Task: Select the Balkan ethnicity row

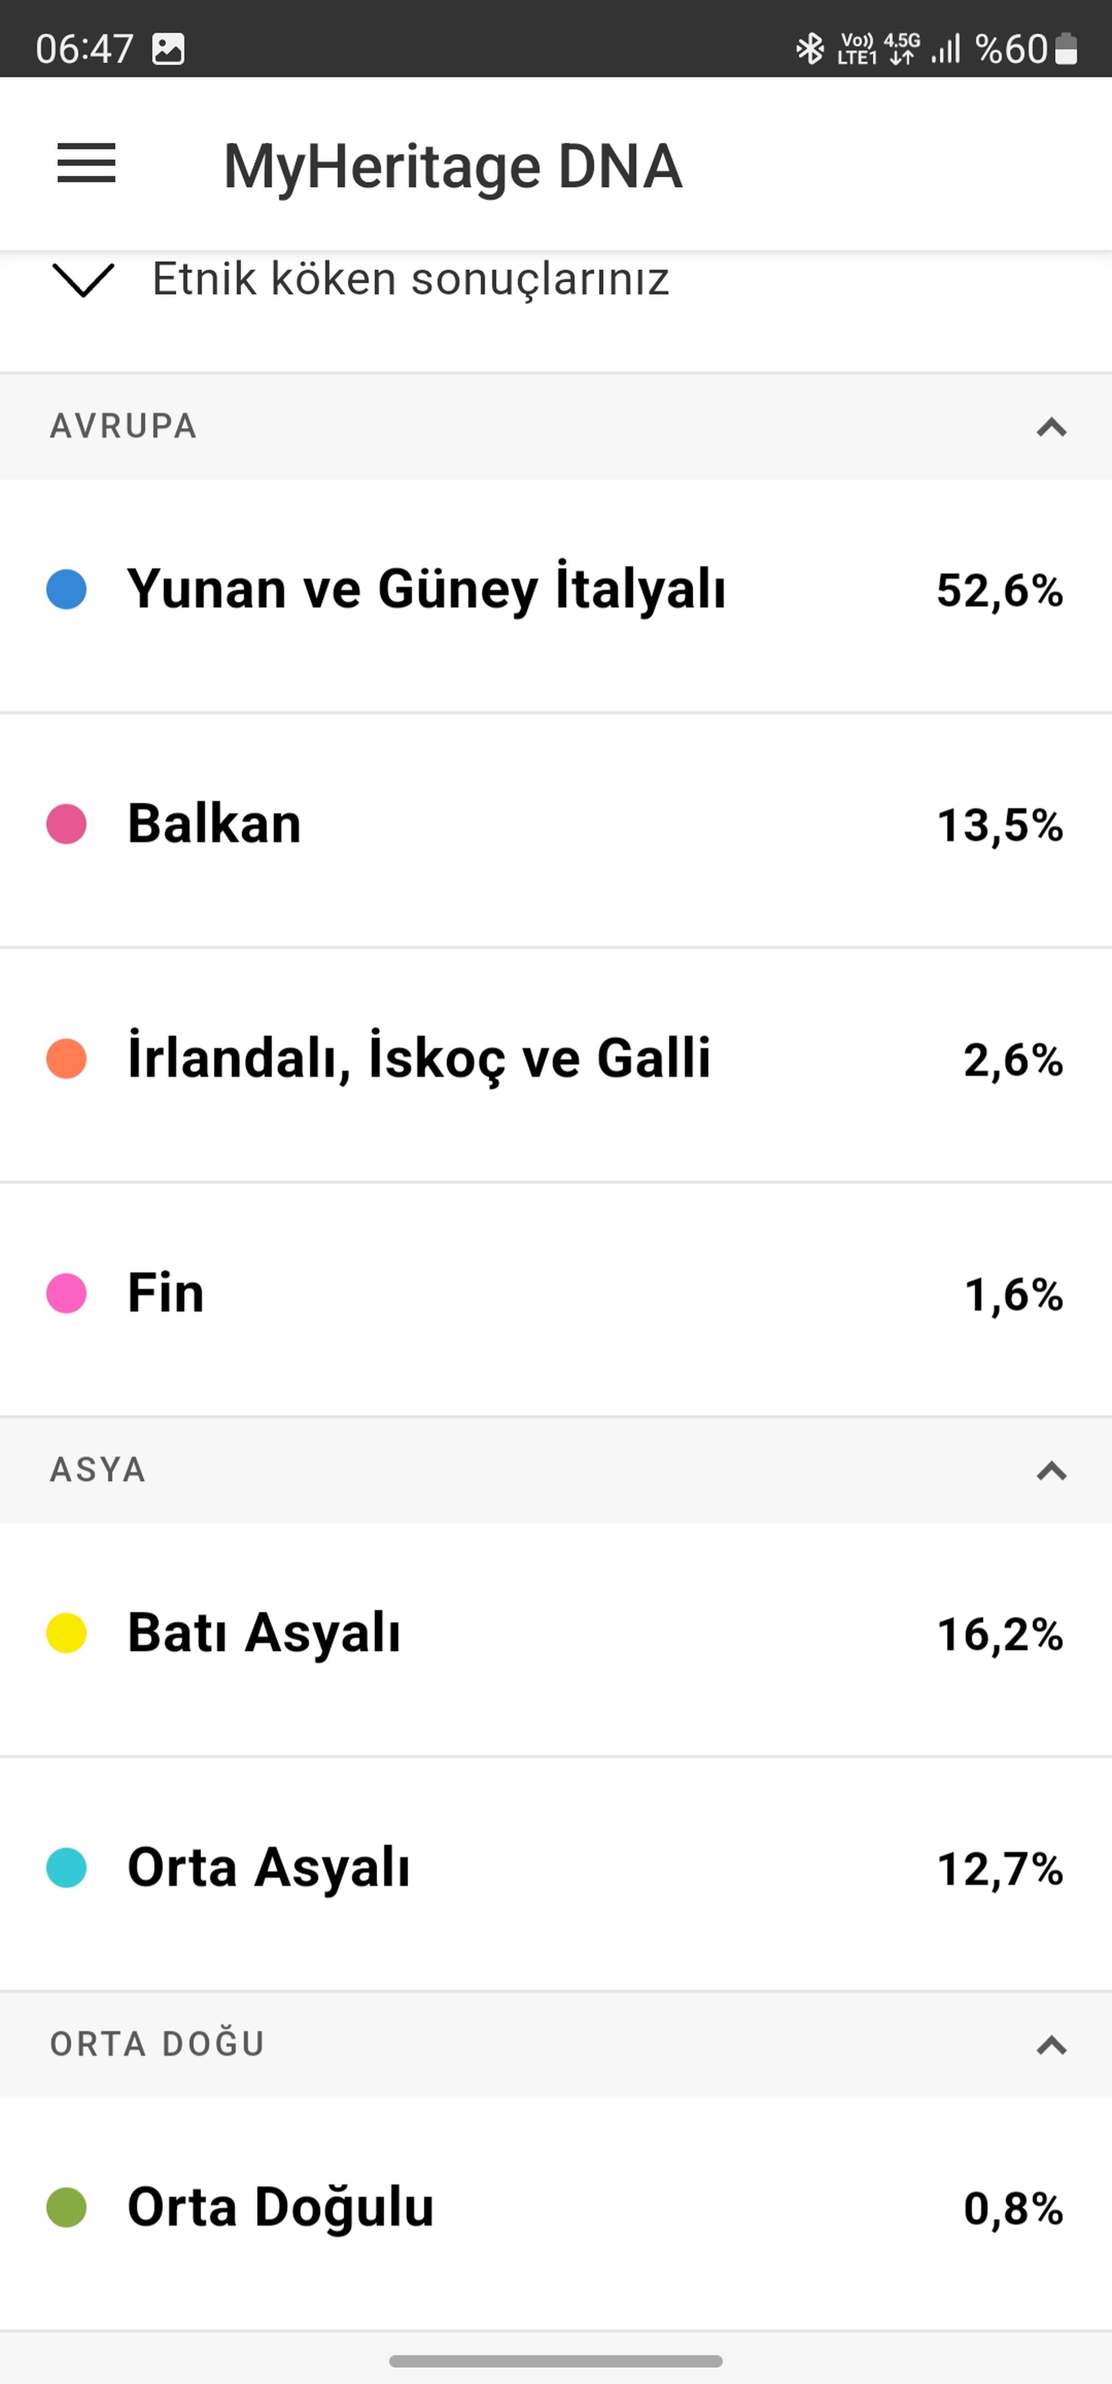Action: (x=555, y=825)
